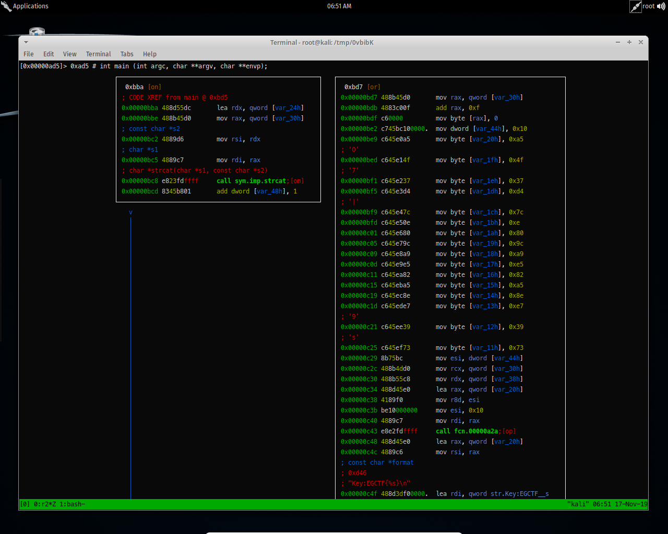Click the graph edge arrow below 0xbba

[130, 212]
